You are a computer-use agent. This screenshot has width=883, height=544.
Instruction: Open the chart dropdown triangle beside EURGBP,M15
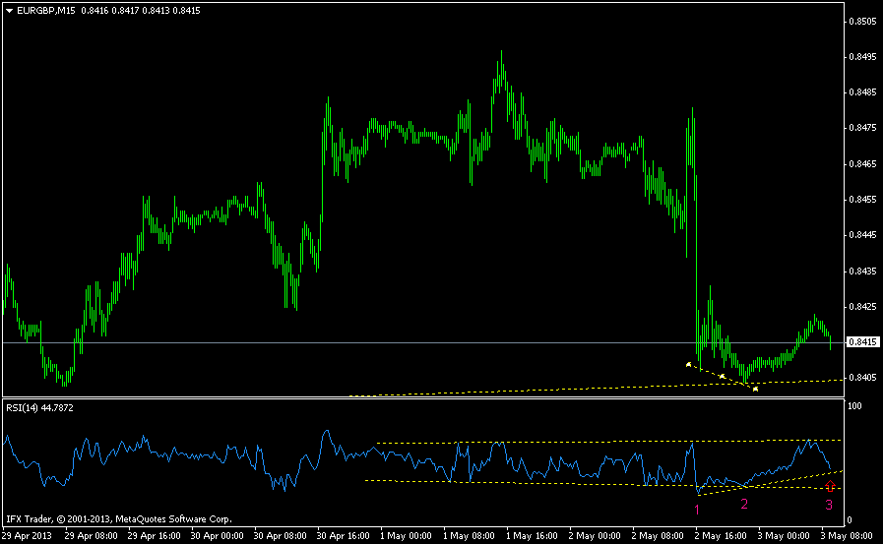9,11
